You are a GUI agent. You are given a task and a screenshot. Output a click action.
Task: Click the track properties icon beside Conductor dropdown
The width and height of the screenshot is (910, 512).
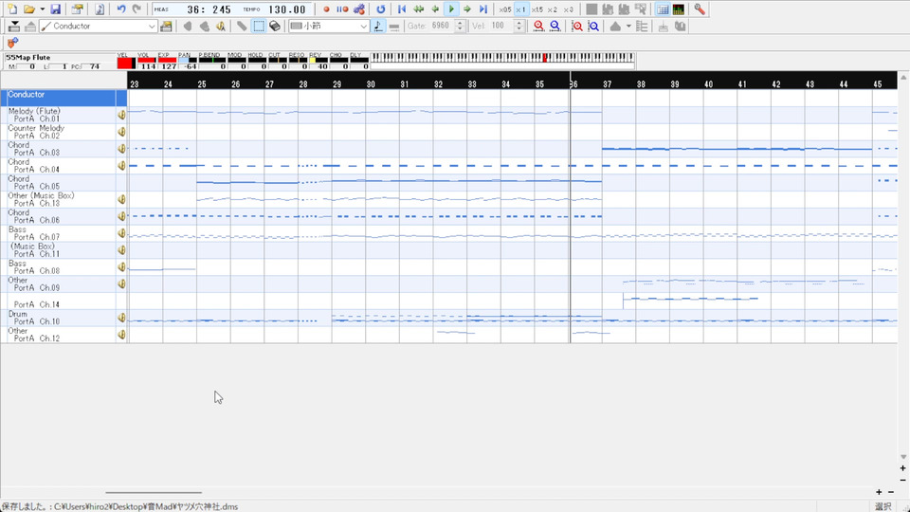(x=166, y=27)
